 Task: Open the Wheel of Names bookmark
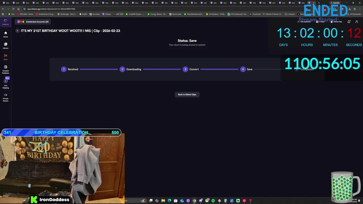pos(273,14)
